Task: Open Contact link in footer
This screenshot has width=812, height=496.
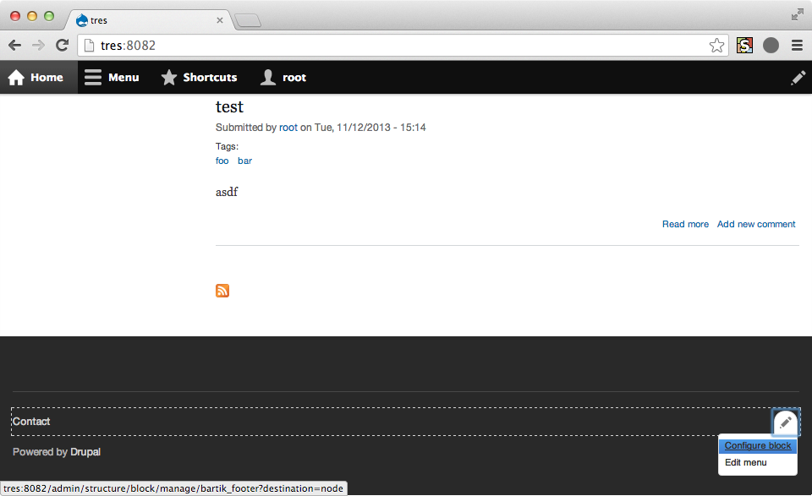Action: [31, 422]
